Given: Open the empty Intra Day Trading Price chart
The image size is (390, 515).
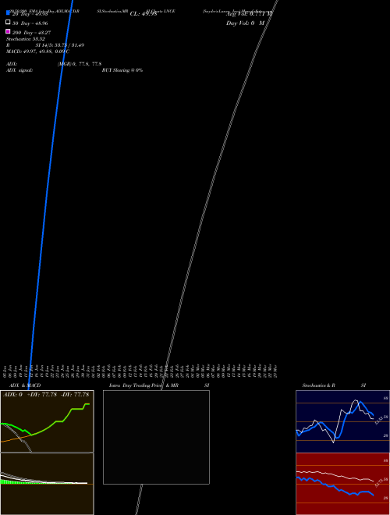Looking at the screenshot, I should click(156, 437).
